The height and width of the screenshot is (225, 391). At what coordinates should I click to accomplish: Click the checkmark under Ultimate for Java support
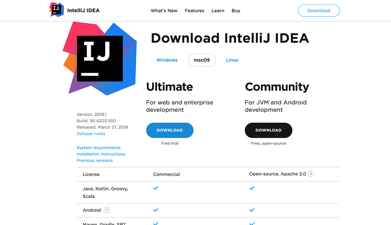click(x=155, y=188)
